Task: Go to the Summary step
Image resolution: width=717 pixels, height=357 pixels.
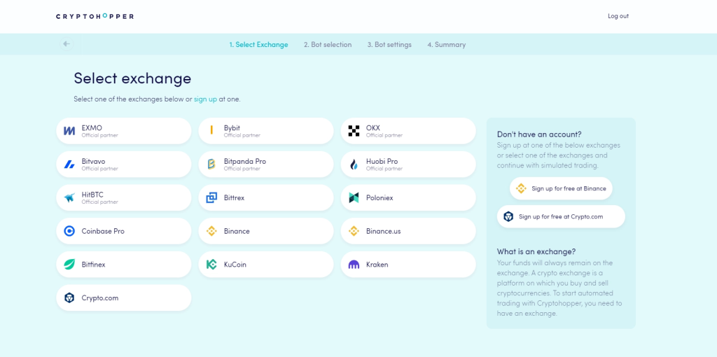Action: click(x=446, y=45)
